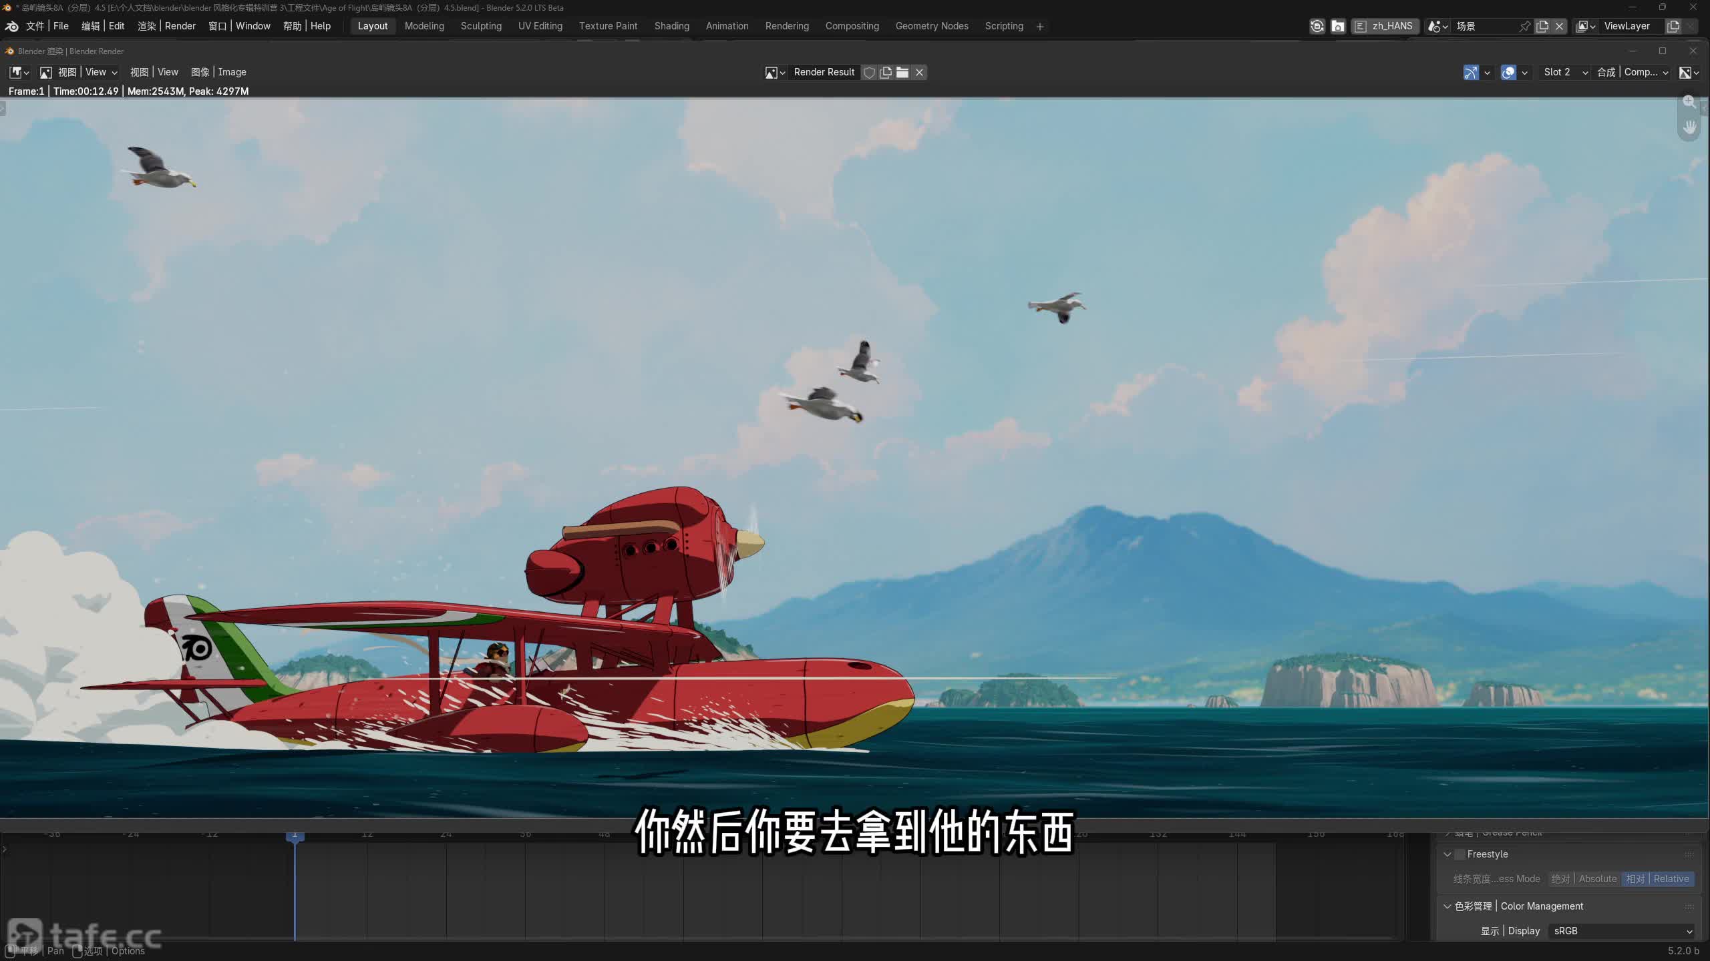Screen dimensions: 1710x961
Task: Open the scene browse dropdown icon
Action: coord(1437,26)
